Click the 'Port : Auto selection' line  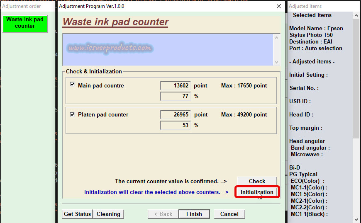316,48
